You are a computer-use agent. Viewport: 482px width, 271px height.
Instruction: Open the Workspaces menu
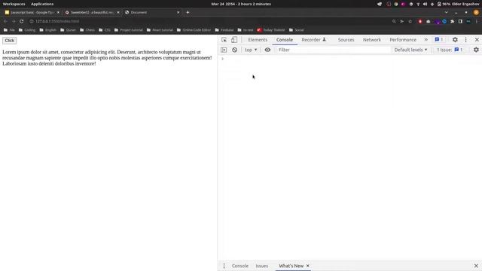[x=14, y=4]
